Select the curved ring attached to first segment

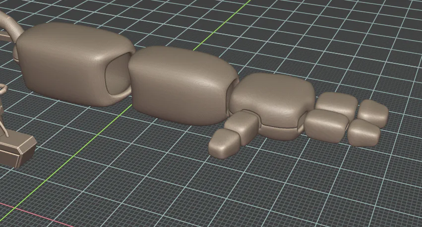click(x=11, y=26)
